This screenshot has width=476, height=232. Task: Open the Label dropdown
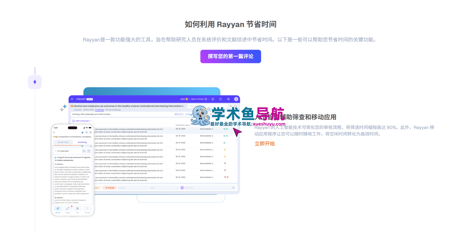(x=164, y=188)
